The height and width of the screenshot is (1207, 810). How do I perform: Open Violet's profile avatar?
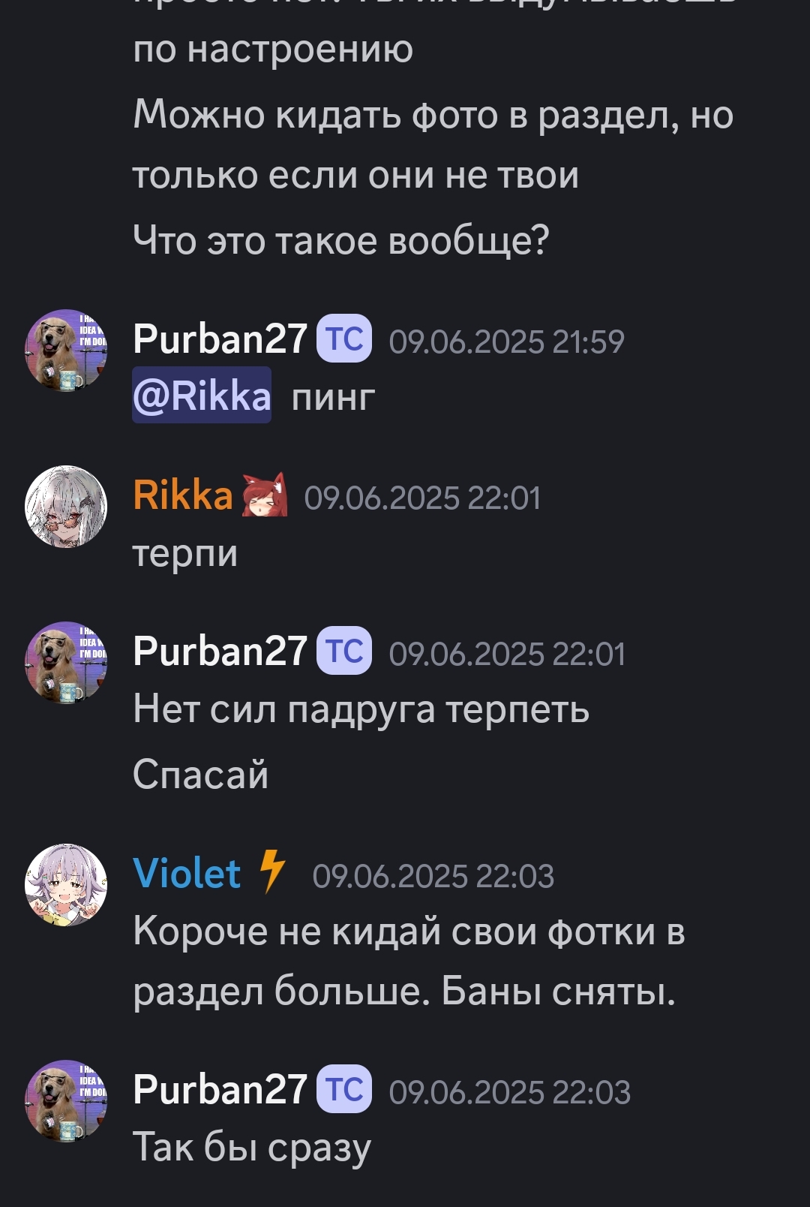click(66, 885)
